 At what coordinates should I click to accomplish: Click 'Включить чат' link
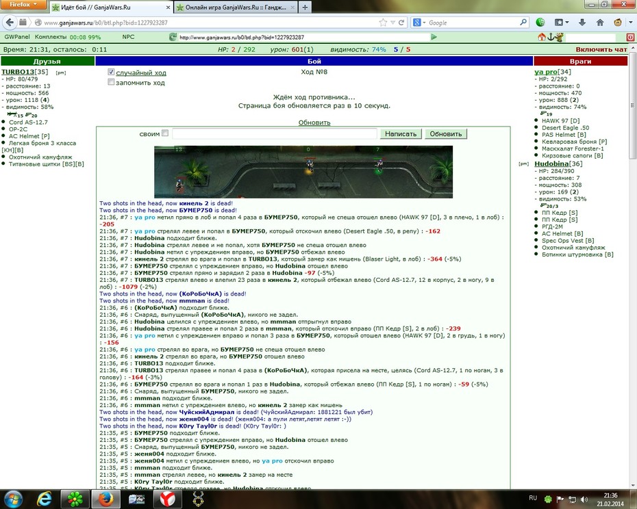(601, 49)
